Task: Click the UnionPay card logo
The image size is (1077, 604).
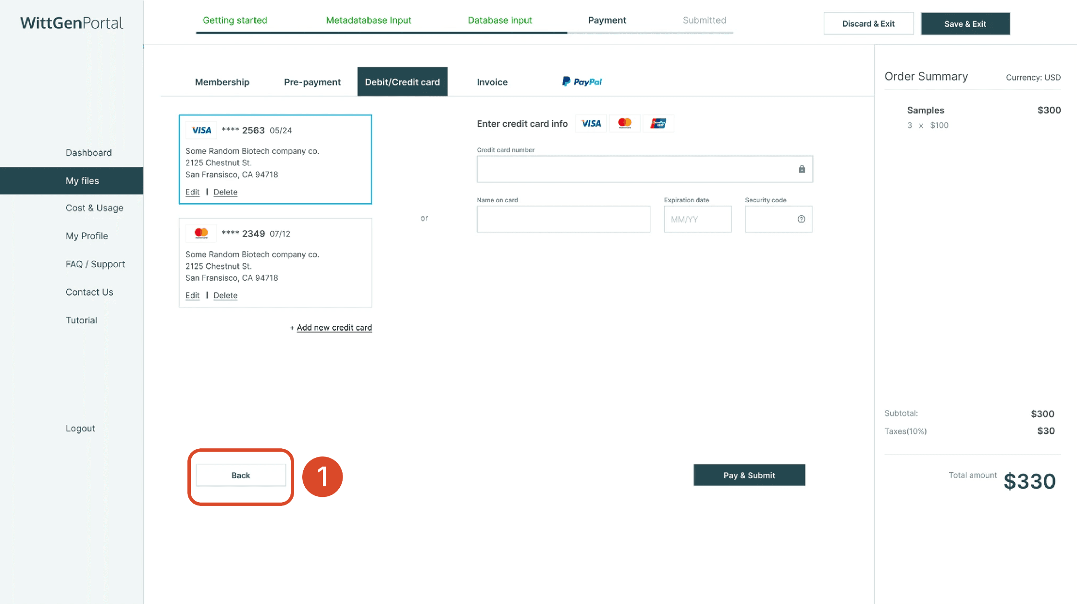Action: (x=658, y=123)
